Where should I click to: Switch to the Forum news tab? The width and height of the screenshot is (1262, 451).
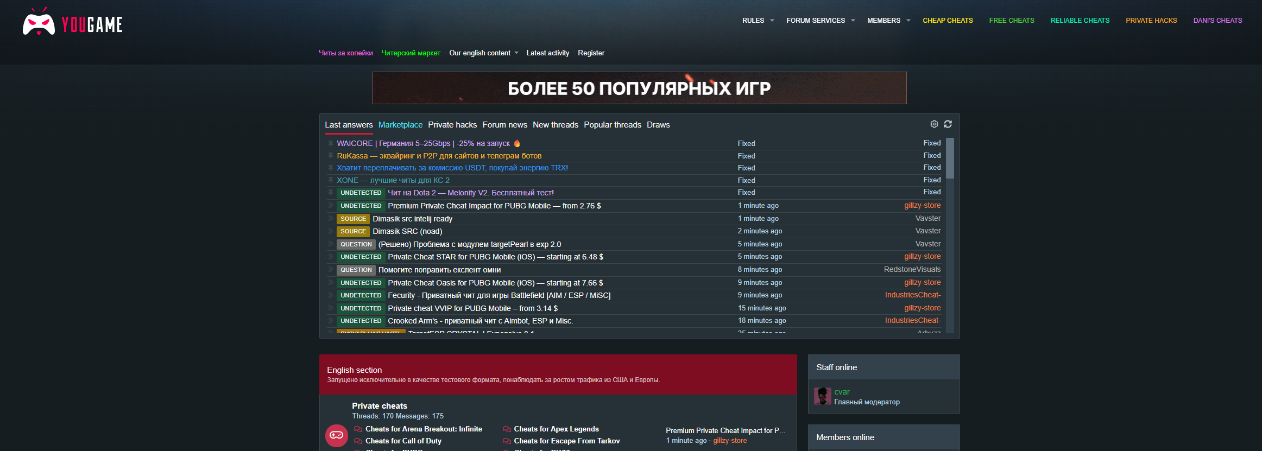(505, 125)
